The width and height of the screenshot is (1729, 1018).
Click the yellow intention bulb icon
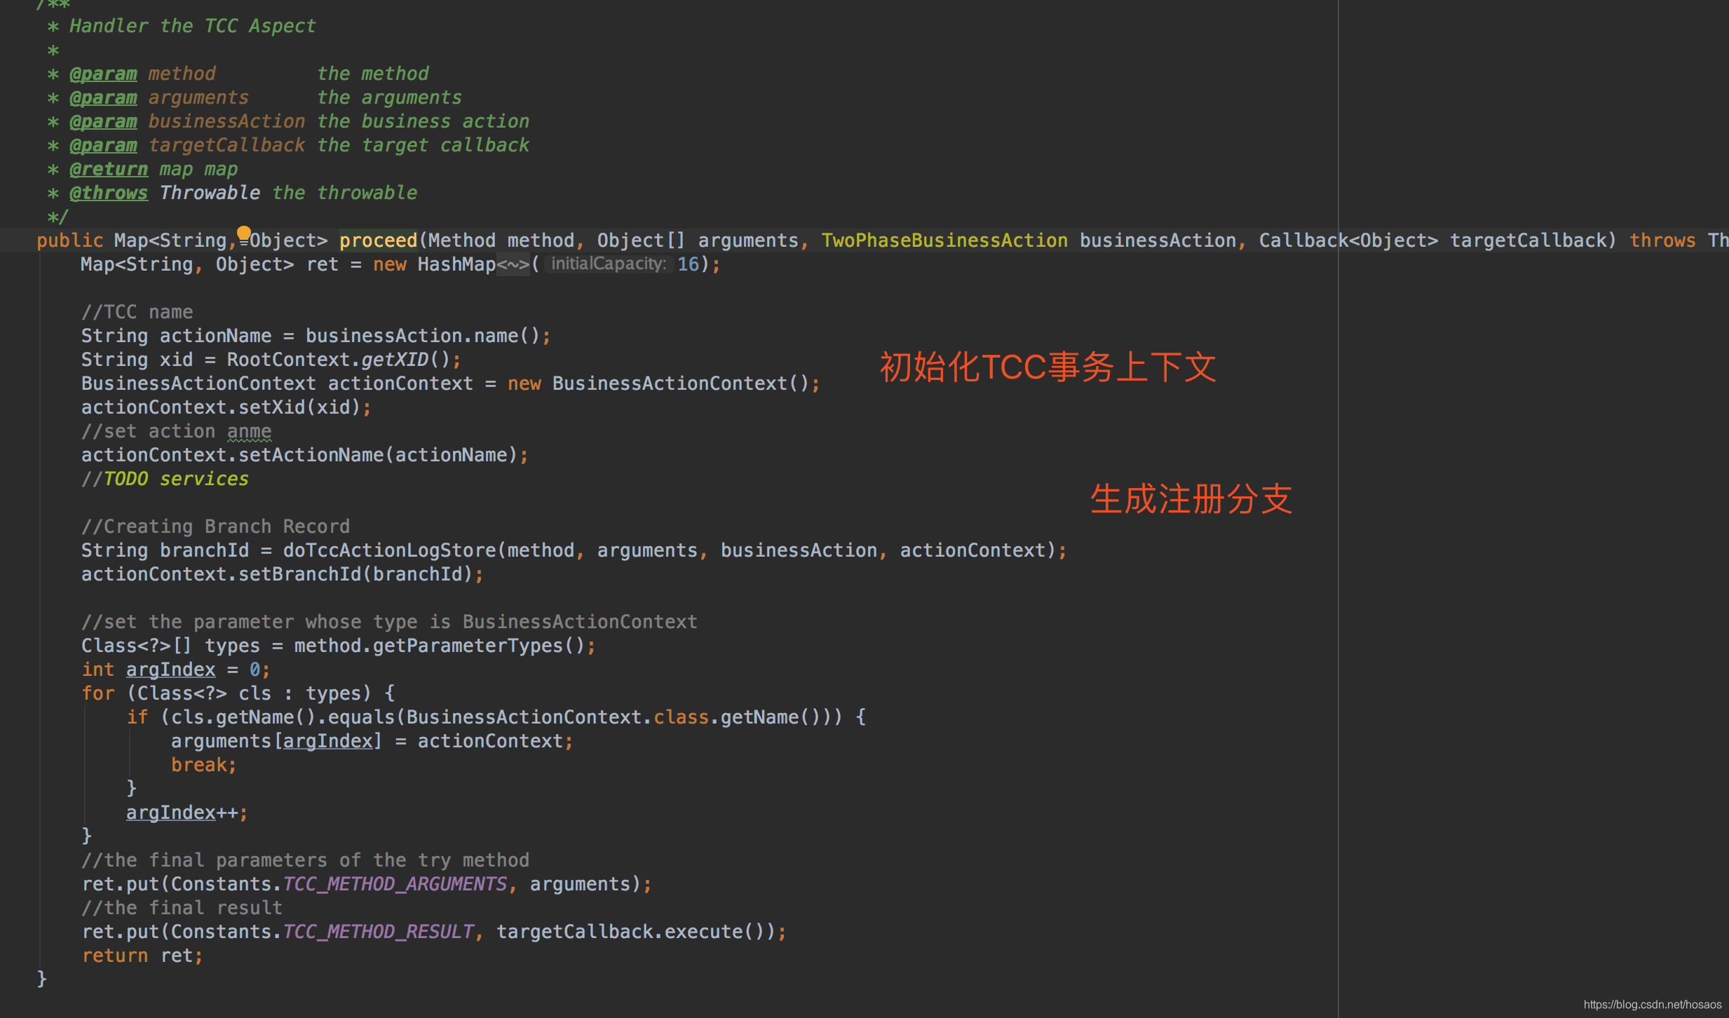coord(243,233)
